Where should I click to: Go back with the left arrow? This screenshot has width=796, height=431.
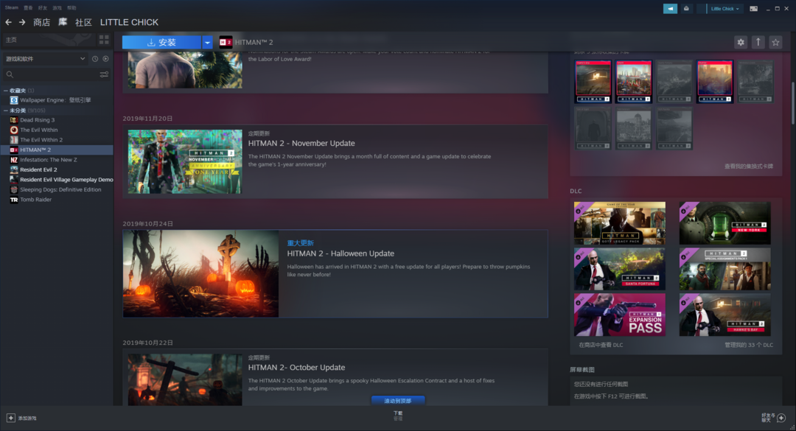8,22
